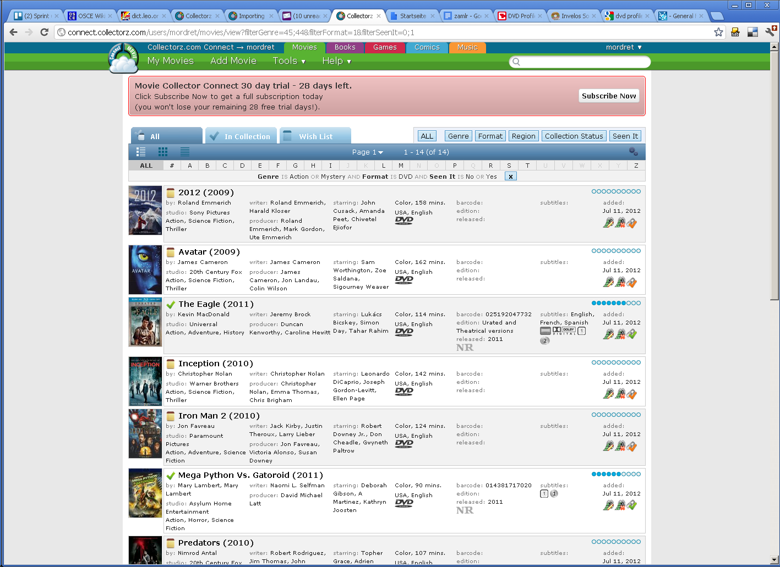Image resolution: width=780 pixels, height=567 pixels.
Task: Click delete icon for Mega Python Vs. Gatoroid
Action: [620, 505]
